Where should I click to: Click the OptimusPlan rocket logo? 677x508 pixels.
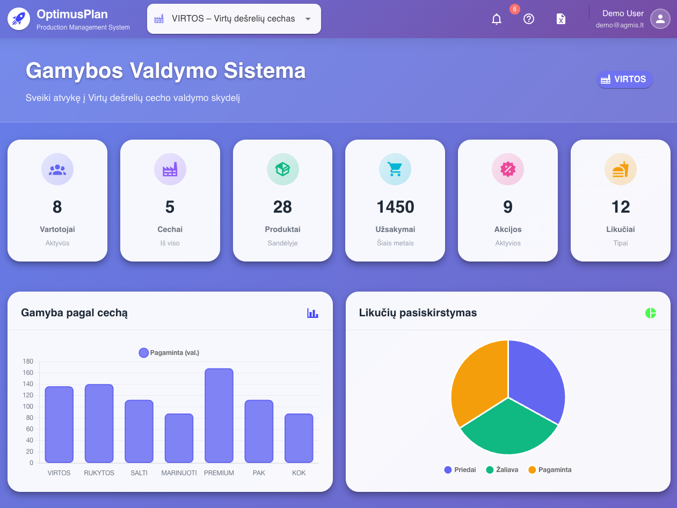pos(18,18)
